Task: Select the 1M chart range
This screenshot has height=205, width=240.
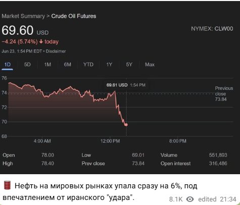Action: [x=47, y=65]
